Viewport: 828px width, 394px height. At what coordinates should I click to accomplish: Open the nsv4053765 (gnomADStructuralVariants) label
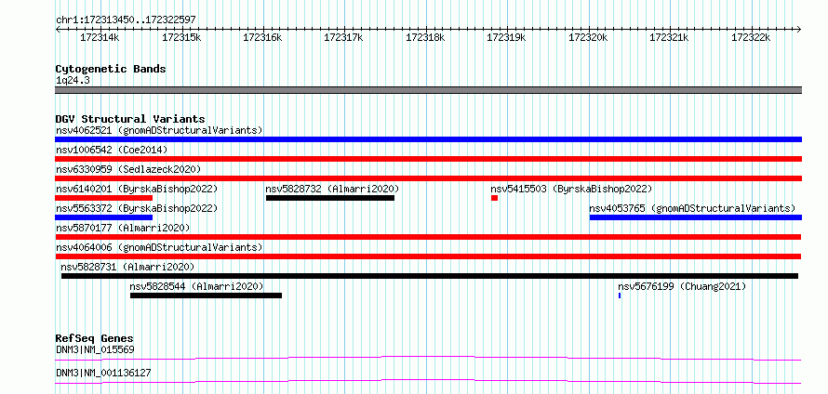pos(692,208)
